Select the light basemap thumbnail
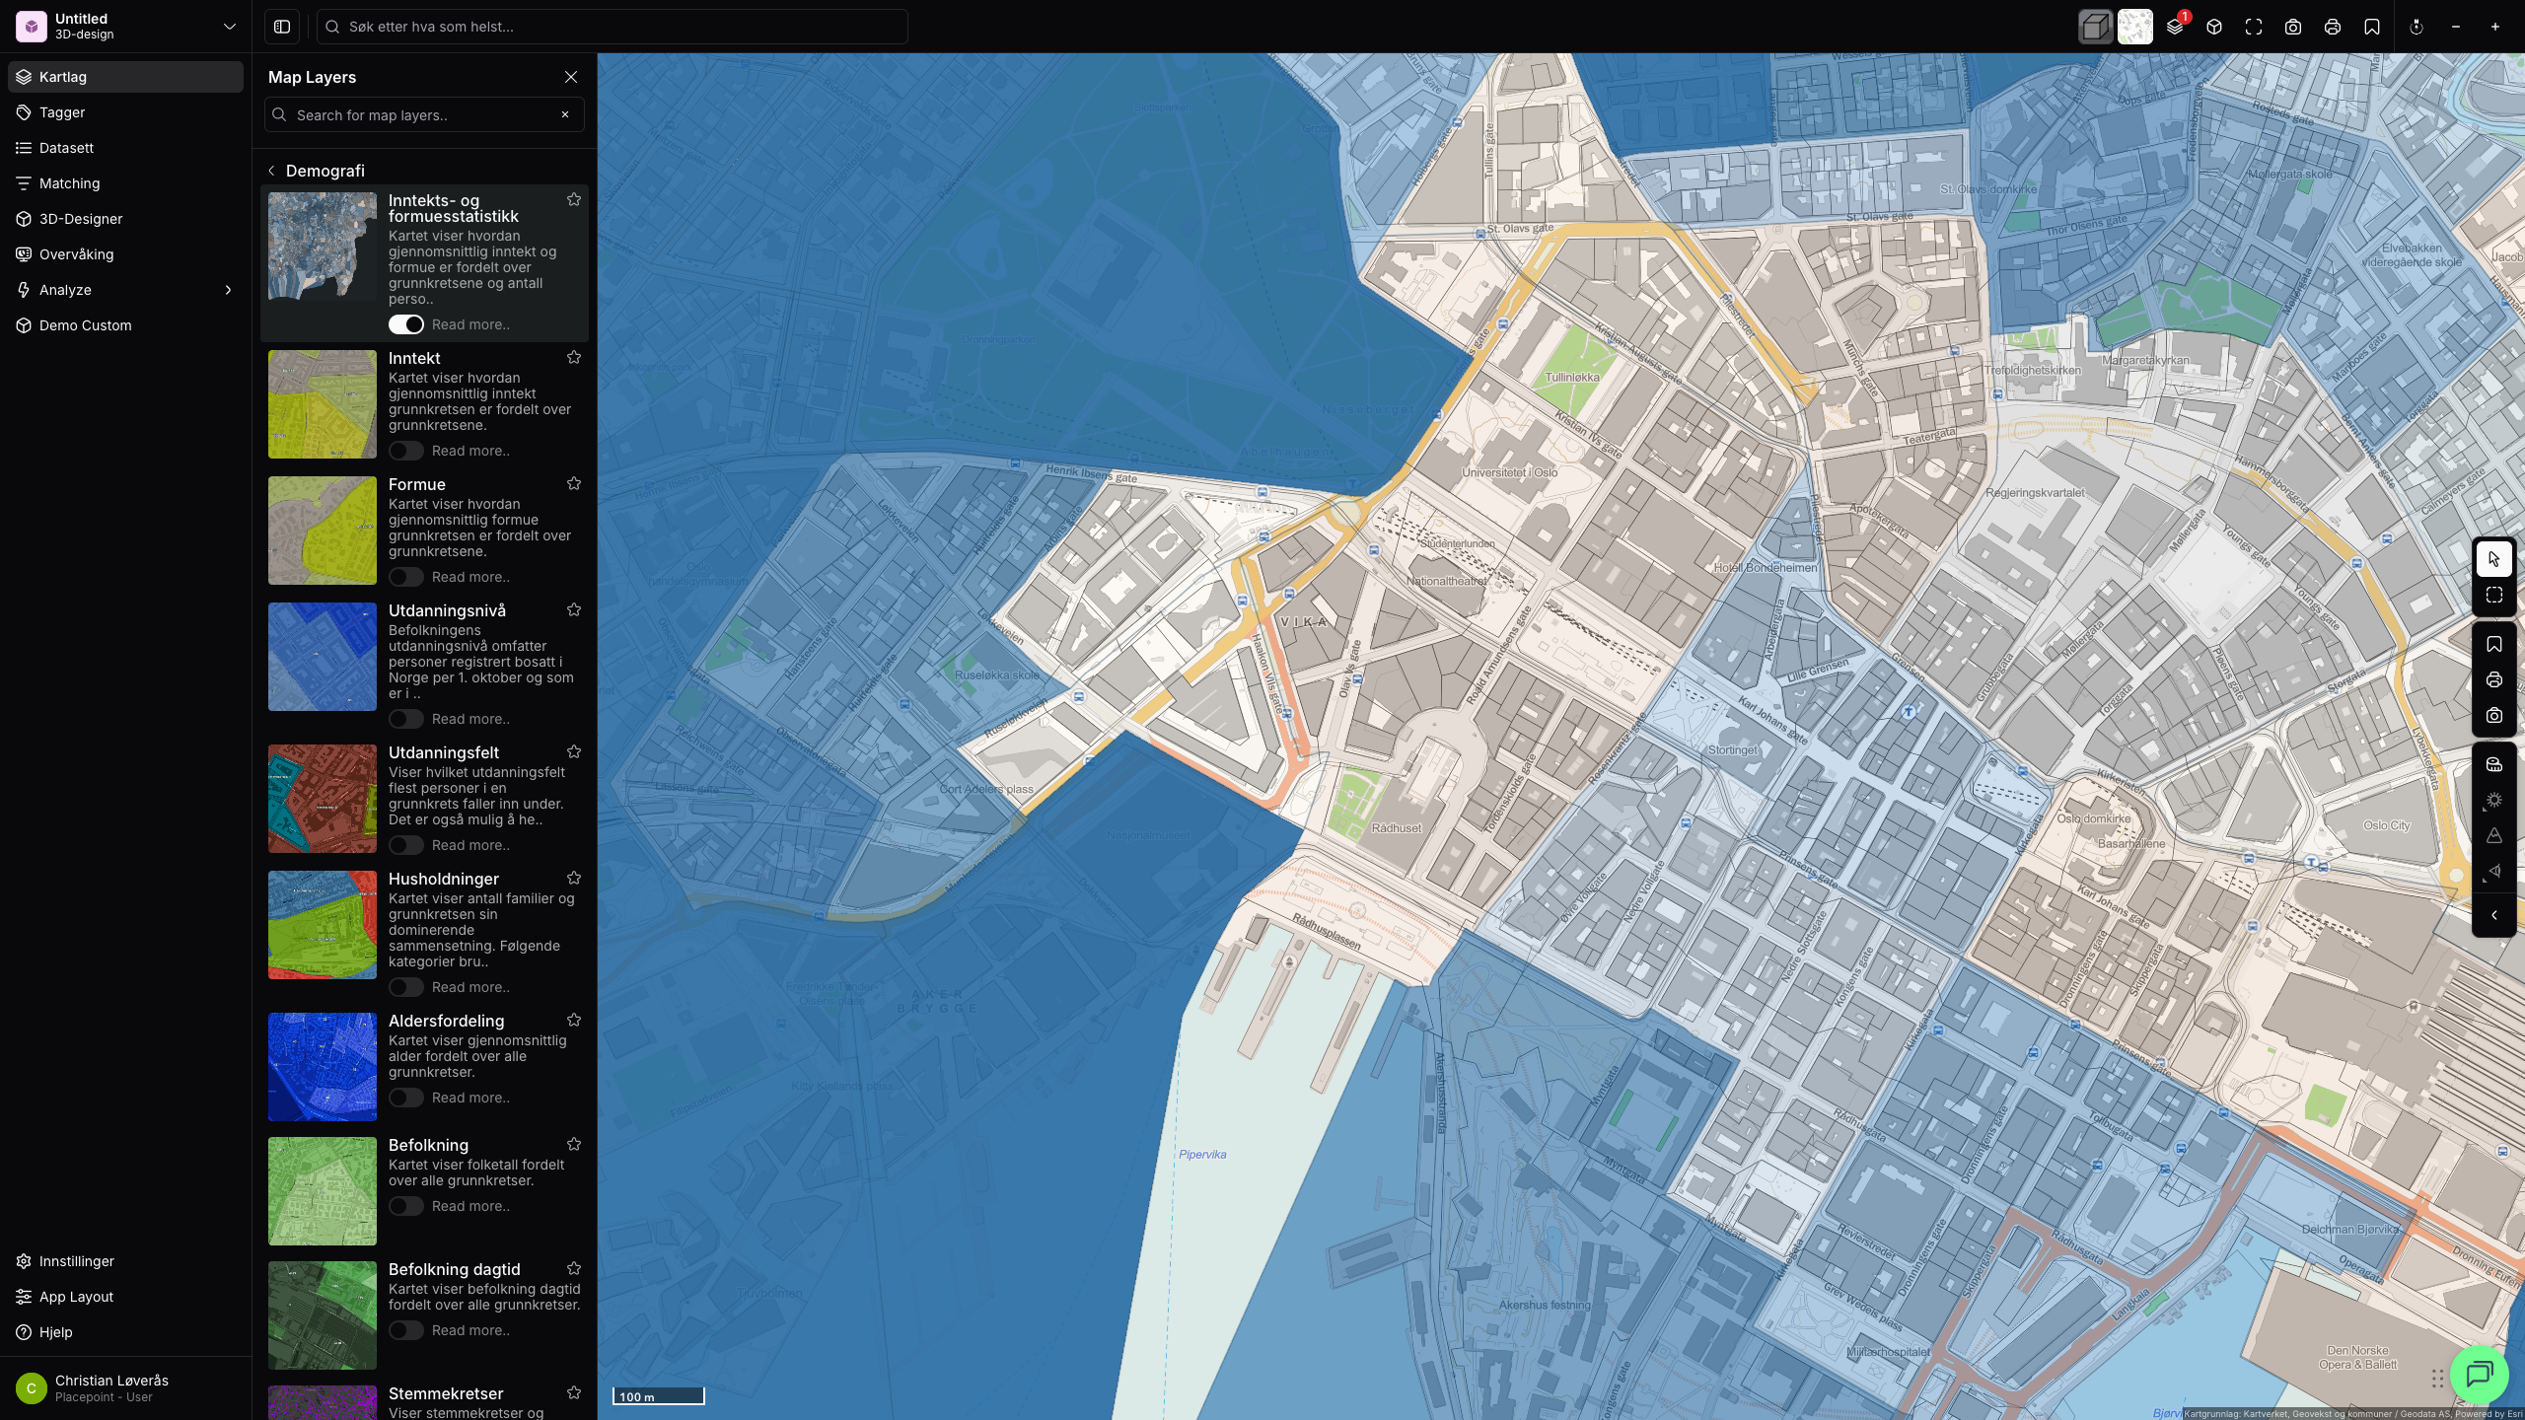Viewport: 2525px width, 1420px height. (x=2135, y=27)
